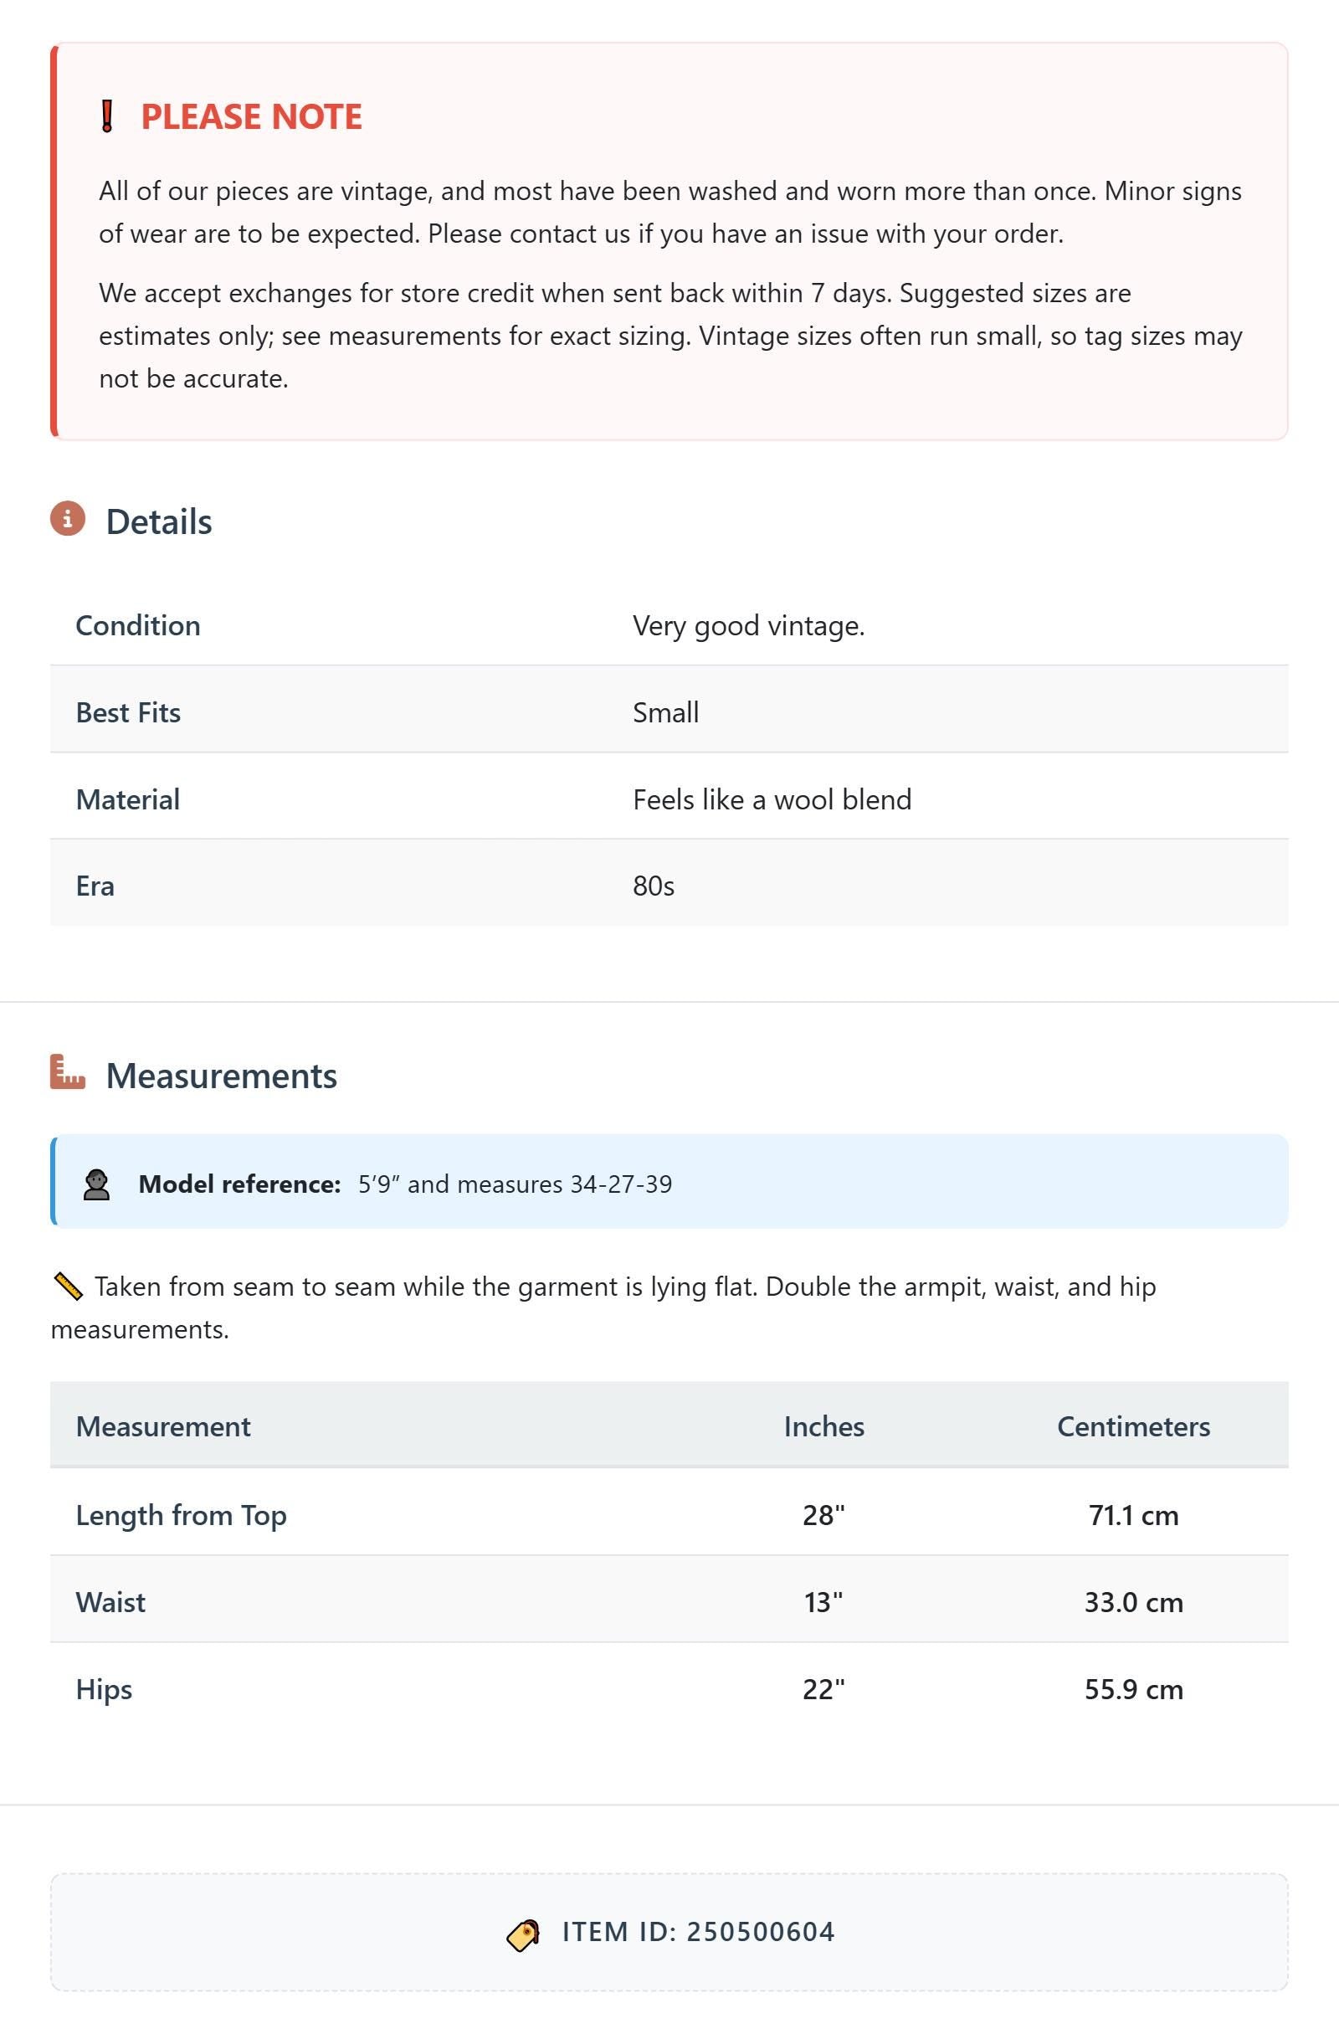
Task: Click the Details info circle icon
Action: (x=68, y=519)
